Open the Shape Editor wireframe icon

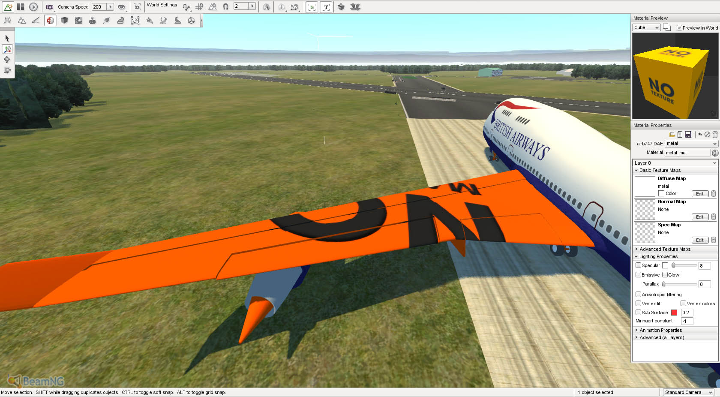pyautogui.click(x=192, y=20)
